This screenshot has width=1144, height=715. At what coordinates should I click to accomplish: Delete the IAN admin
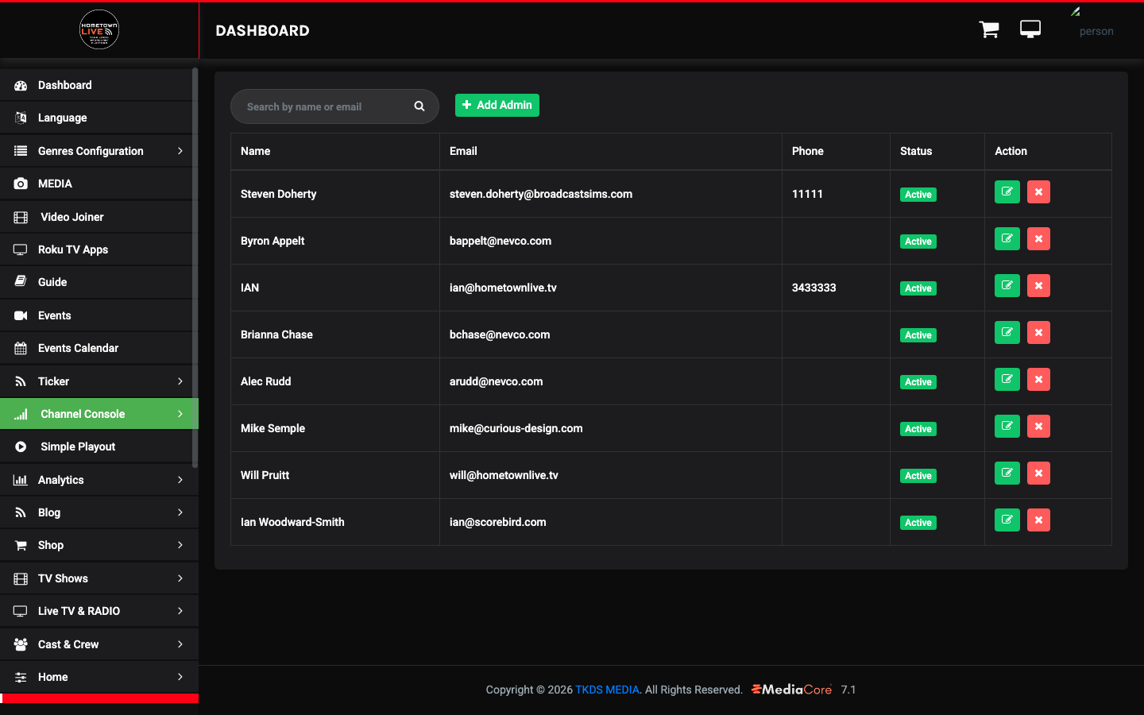(x=1038, y=286)
